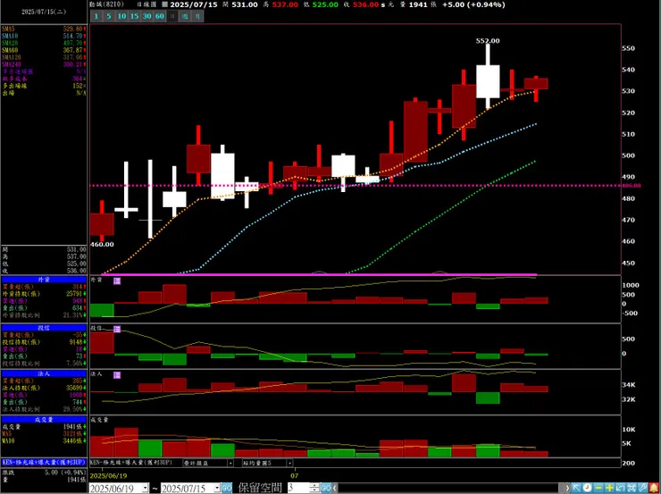Click the KEN strategy label in left panel
The height and width of the screenshot is (494, 661).
[x=44, y=462]
